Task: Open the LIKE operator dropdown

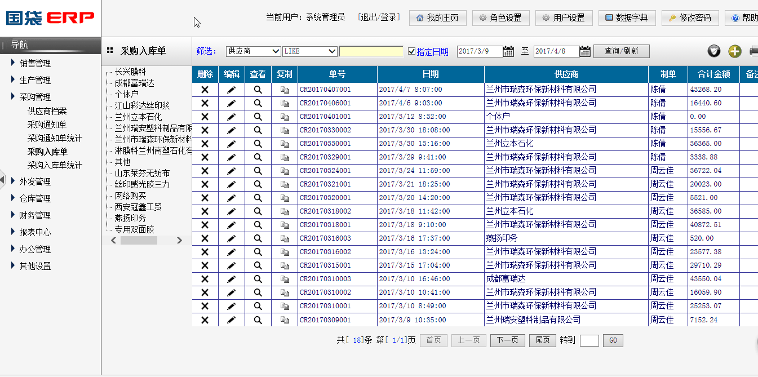Action: coord(309,51)
